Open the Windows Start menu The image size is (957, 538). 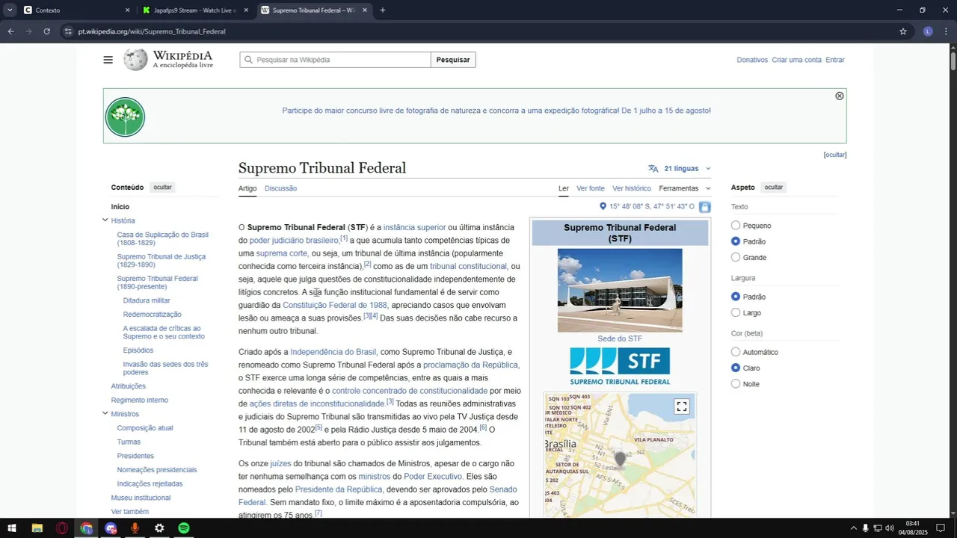[12, 528]
